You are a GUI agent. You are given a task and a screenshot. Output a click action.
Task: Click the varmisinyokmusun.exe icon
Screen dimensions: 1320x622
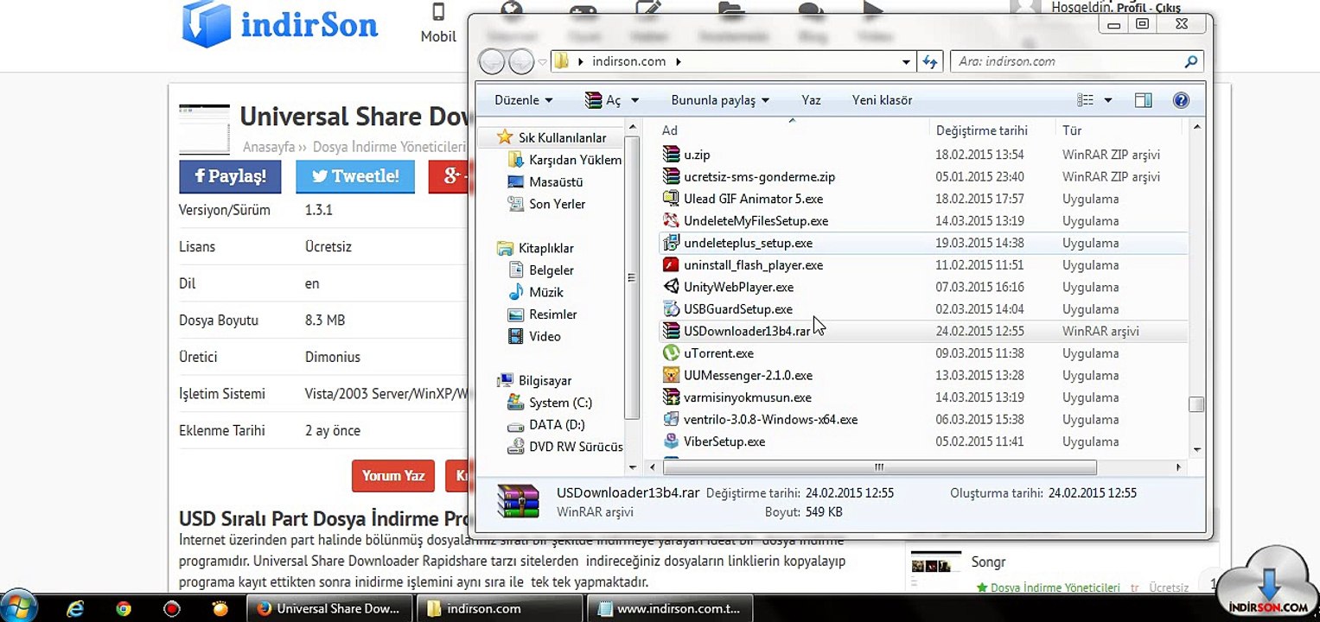671,397
